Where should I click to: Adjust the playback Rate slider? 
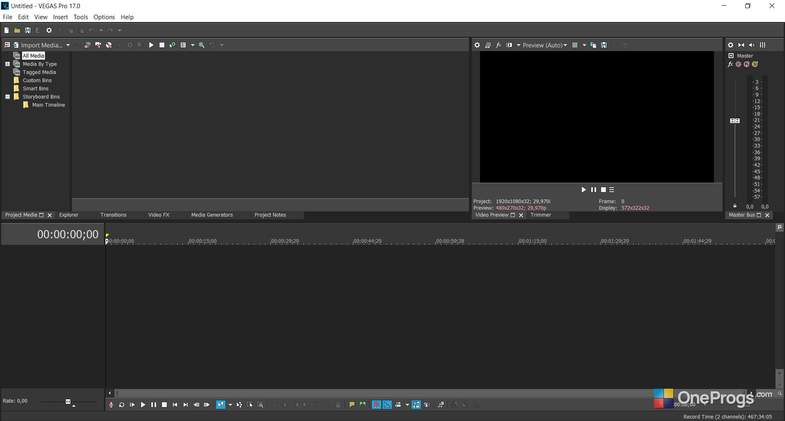click(x=68, y=401)
